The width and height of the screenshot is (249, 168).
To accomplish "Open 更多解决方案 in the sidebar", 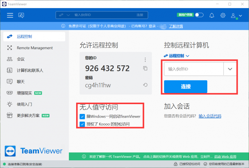I will [34, 115].
